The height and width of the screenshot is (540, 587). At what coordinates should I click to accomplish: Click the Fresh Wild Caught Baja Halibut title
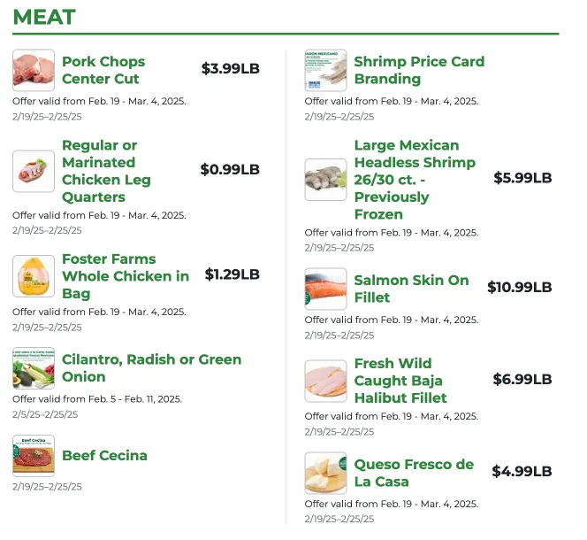tap(400, 381)
